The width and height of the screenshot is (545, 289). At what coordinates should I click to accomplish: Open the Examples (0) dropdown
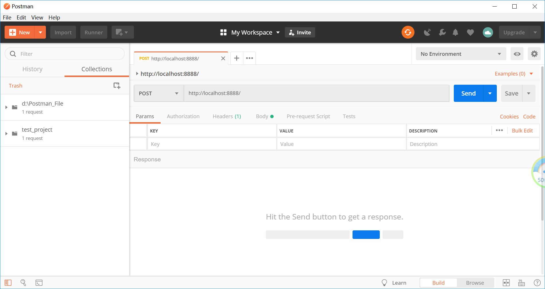pos(514,74)
